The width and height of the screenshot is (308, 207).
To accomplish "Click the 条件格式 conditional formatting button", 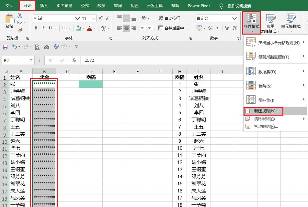I will pos(252,23).
